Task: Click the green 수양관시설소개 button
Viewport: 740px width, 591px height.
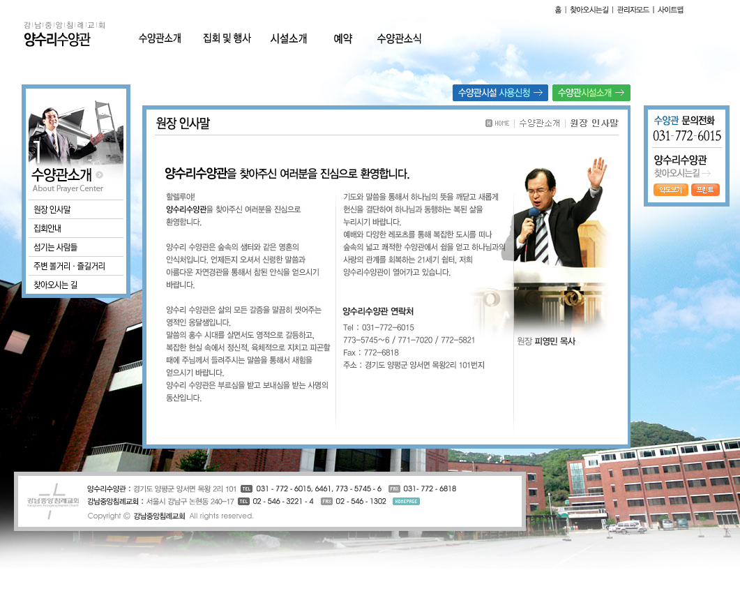Action: coord(591,93)
